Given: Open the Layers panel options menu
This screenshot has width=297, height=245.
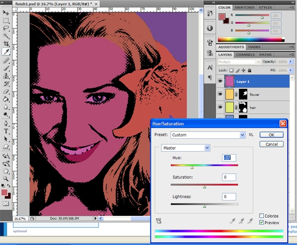Looking at the screenshot, I should click(x=292, y=55).
